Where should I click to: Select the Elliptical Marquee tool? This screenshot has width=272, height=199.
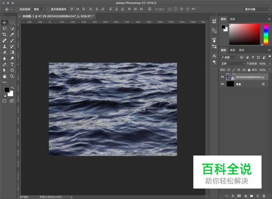coord(12,23)
